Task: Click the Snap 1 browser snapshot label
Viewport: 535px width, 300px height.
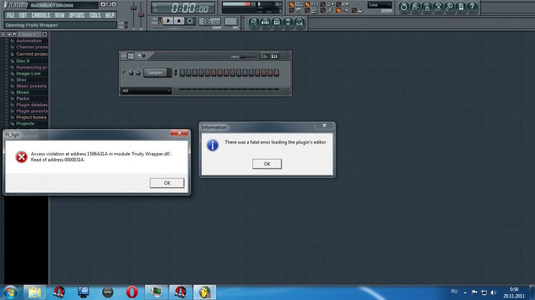Action: pyautogui.click(x=29, y=34)
